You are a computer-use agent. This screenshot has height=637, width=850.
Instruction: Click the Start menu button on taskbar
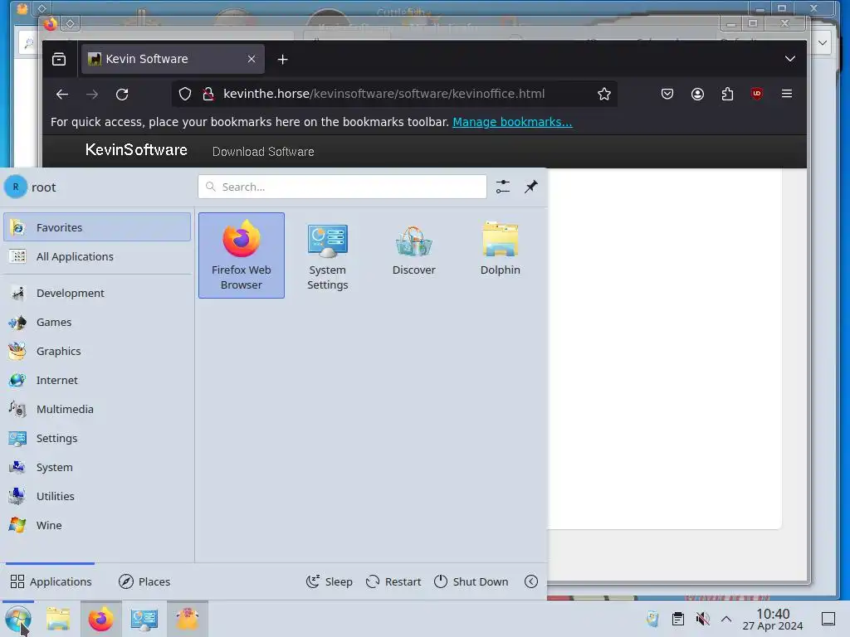click(x=18, y=619)
